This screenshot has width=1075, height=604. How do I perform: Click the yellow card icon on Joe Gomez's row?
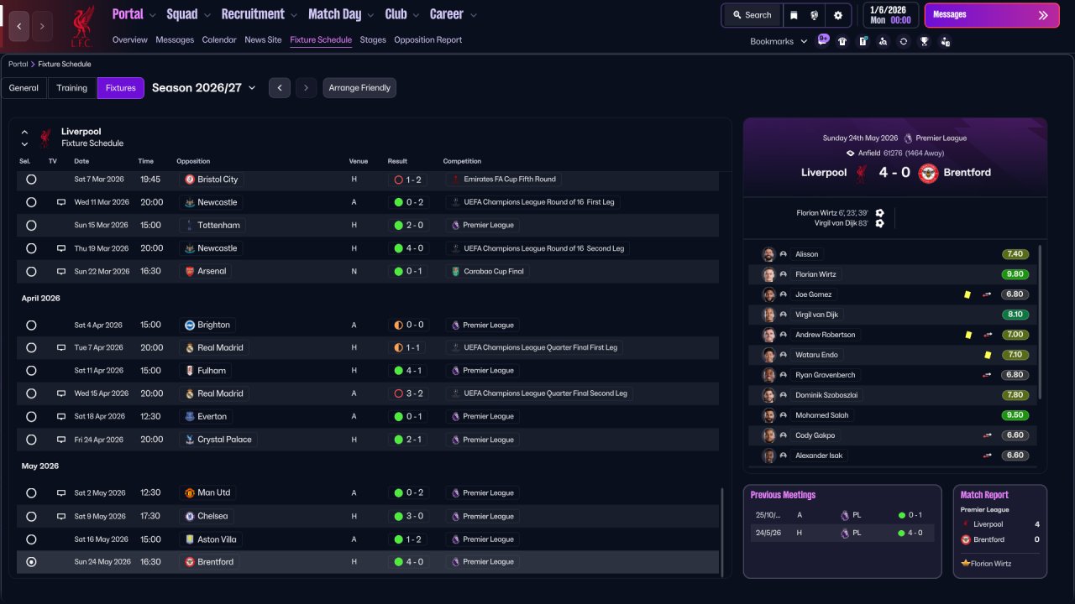tap(967, 294)
